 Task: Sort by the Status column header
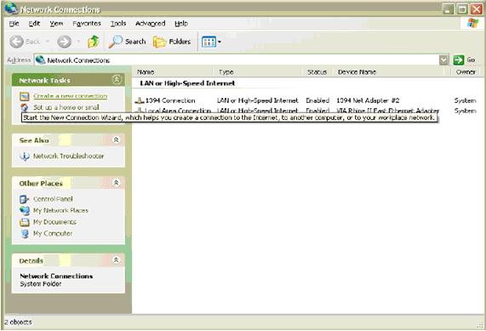[317, 72]
